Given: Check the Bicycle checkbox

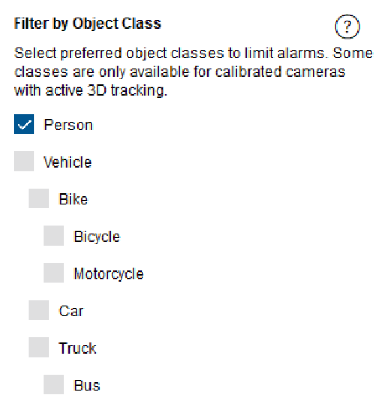Looking at the screenshot, I should [x=54, y=236].
